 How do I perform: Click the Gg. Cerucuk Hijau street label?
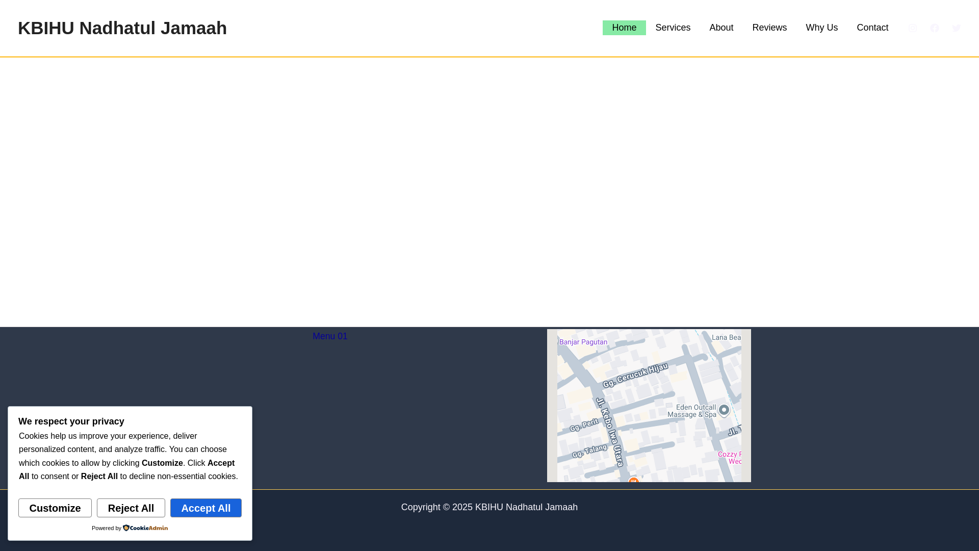635,375
